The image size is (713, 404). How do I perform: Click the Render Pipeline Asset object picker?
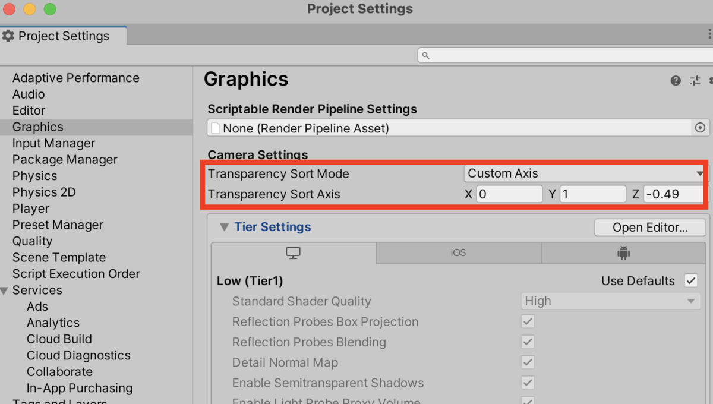tap(700, 128)
